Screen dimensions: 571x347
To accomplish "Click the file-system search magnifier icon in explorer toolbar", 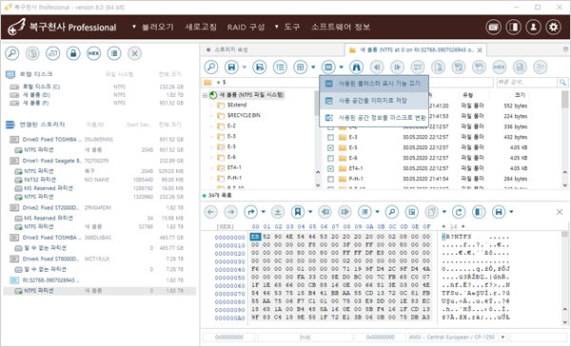I will 211,67.
